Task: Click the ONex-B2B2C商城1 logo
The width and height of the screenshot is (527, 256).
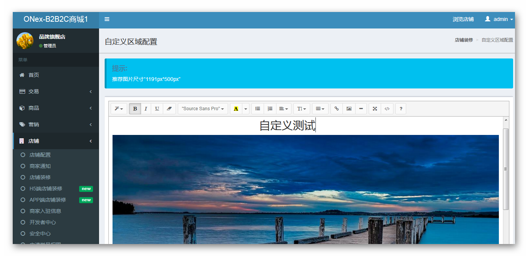Action: coord(56,19)
